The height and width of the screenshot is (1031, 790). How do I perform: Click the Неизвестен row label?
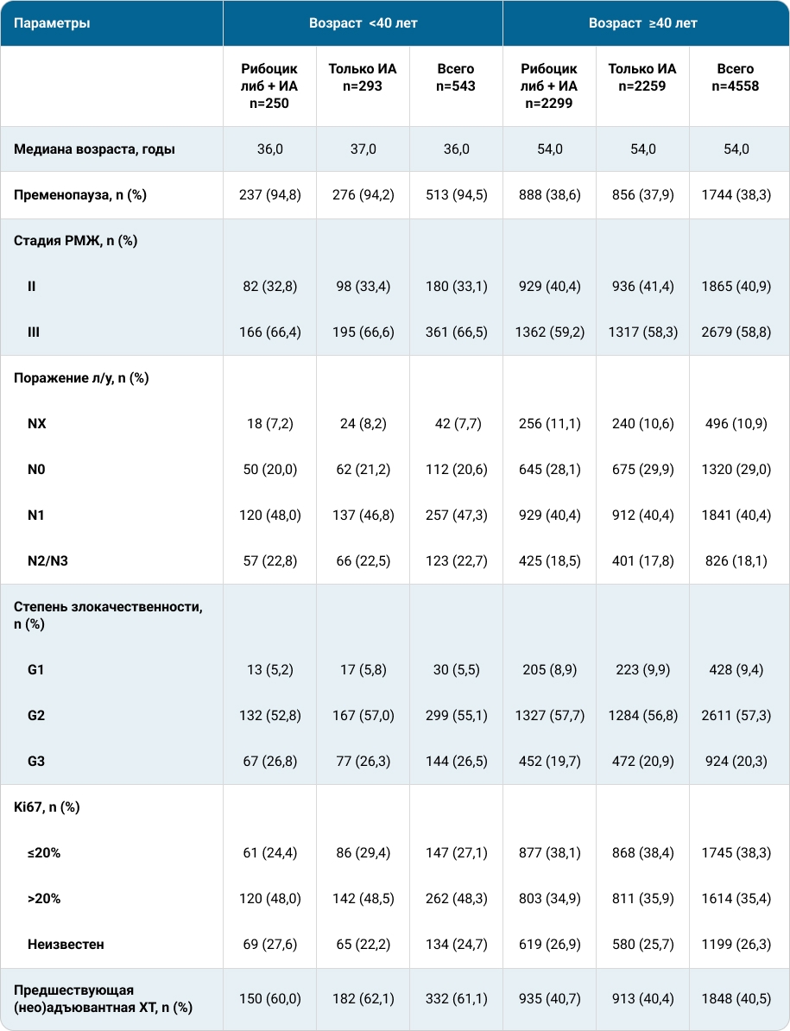pos(66,944)
